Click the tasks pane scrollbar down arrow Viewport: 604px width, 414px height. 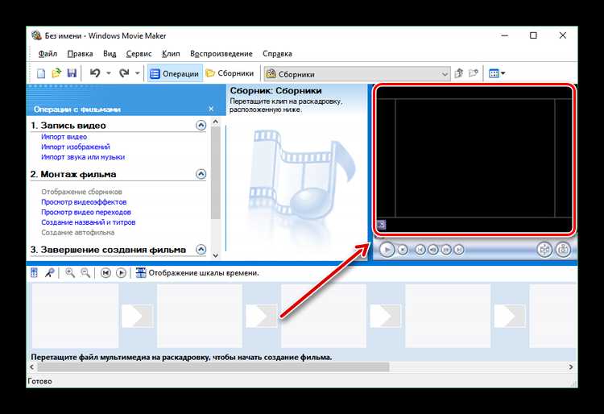tap(216, 255)
